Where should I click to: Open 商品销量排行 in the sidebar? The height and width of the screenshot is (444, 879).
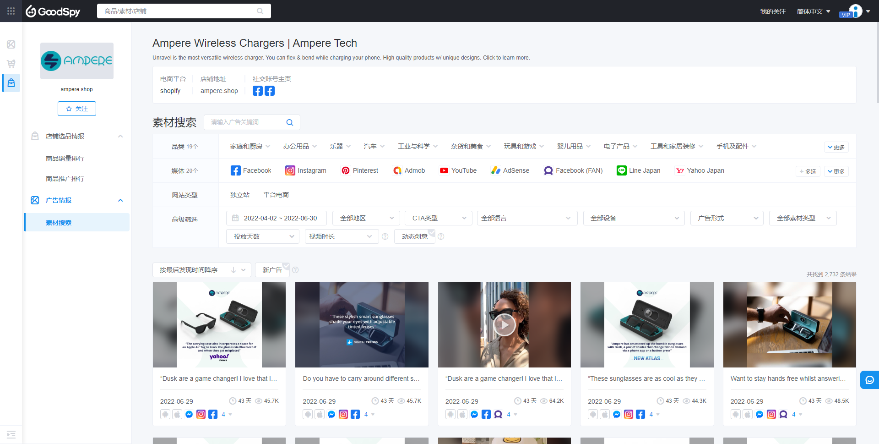pos(65,159)
